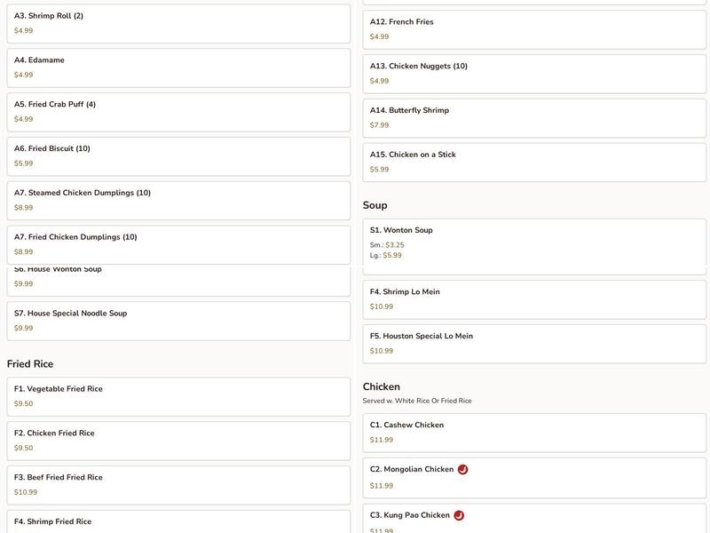Click the spicy icon next to Mongolian Chicken
Screen dimensions: 710x533
(x=462, y=469)
